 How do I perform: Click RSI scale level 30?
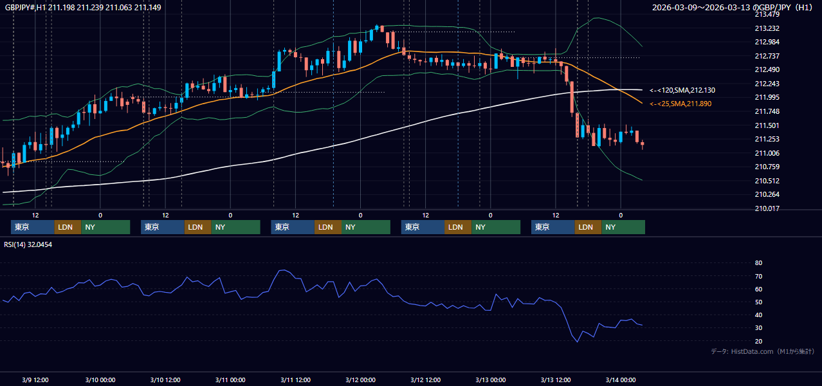pyautogui.click(x=758, y=327)
